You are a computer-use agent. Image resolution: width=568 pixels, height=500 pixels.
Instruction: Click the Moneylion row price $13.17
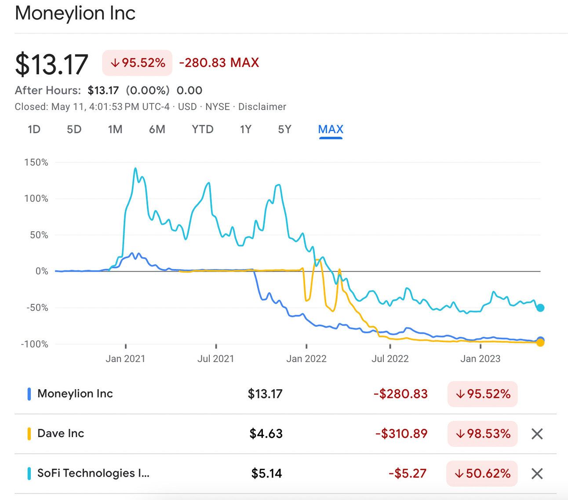tap(265, 394)
